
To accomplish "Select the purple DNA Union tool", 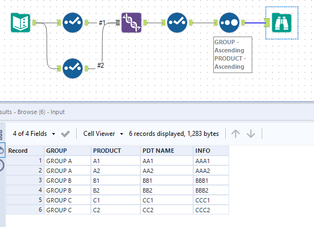I will click(x=131, y=23).
